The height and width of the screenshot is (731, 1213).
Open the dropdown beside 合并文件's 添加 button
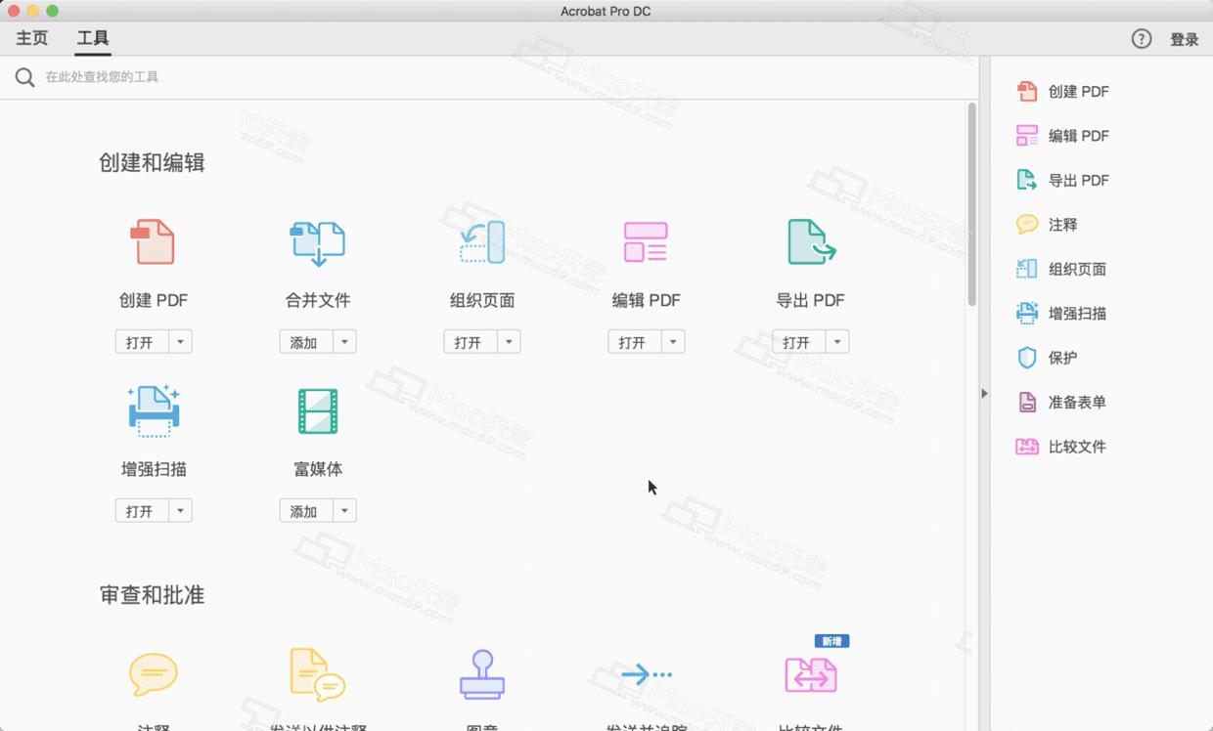343,341
